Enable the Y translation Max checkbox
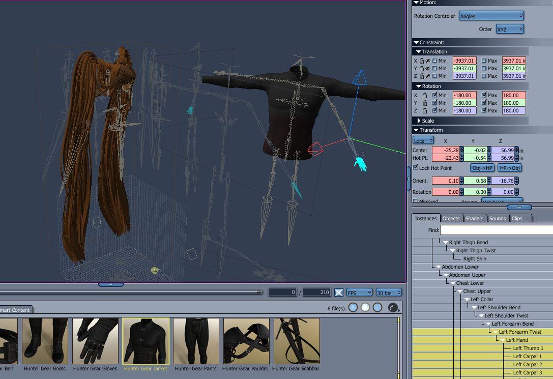This screenshot has height=379, width=553. [484, 69]
